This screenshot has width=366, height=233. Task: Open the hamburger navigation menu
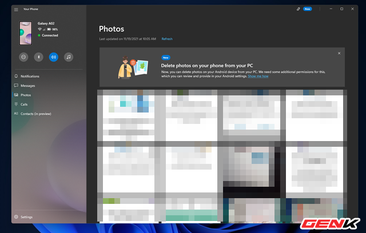click(16, 10)
